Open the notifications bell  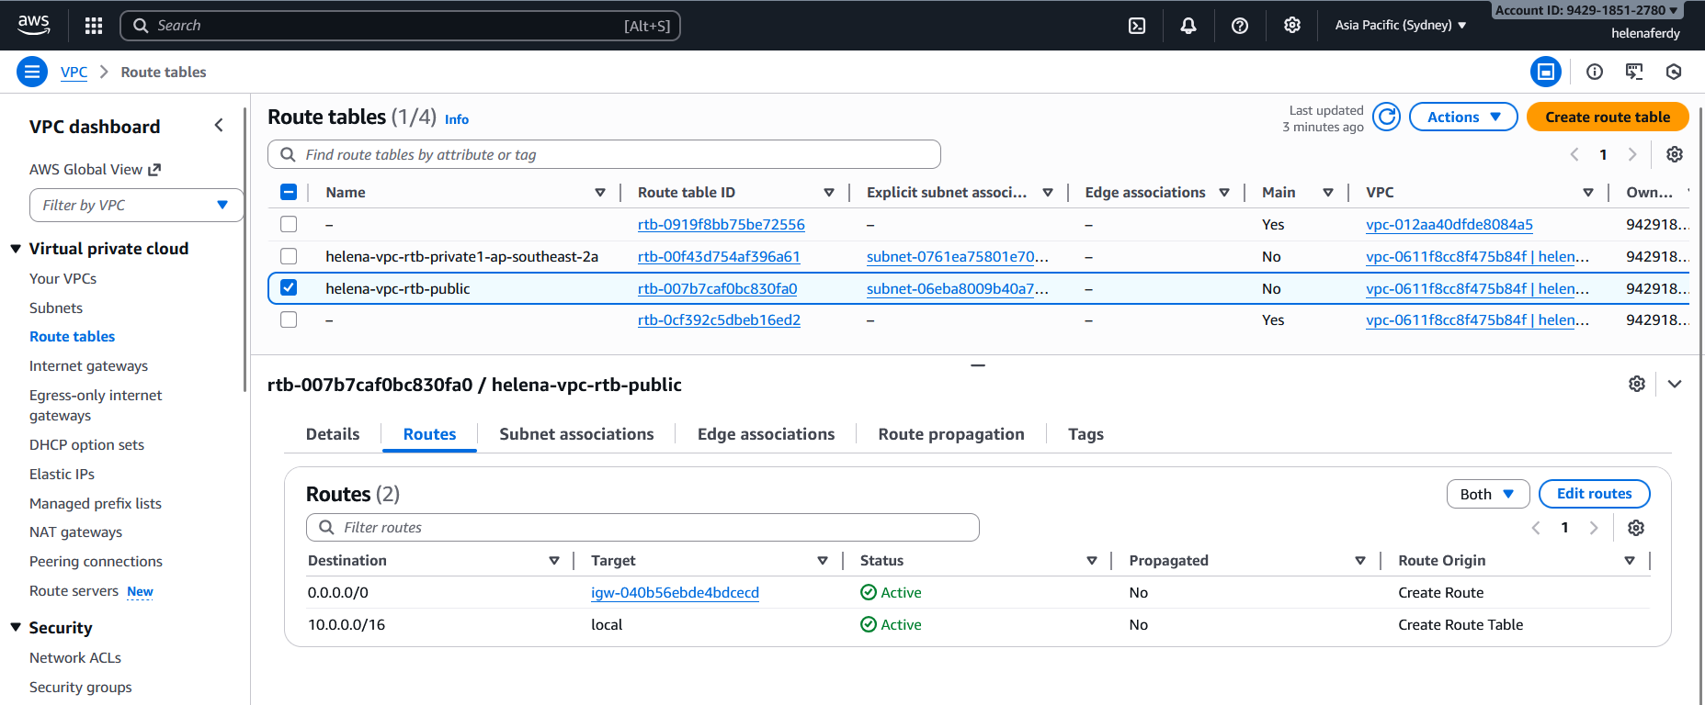pyautogui.click(x=1188, y=26)
